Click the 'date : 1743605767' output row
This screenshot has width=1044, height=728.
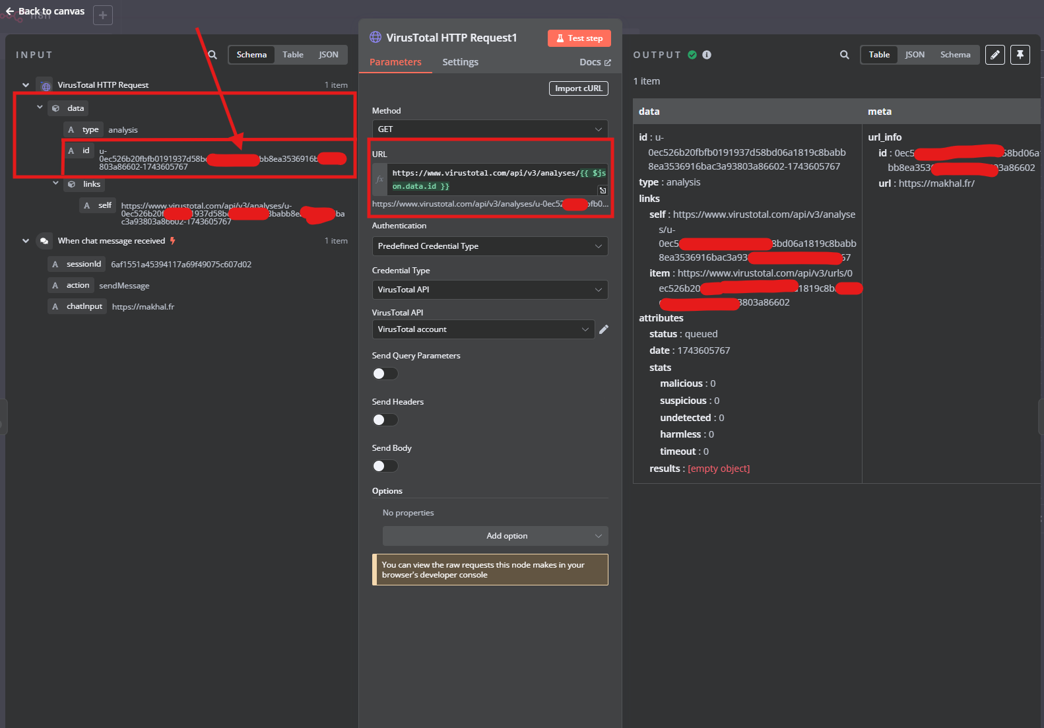point(690,350)
